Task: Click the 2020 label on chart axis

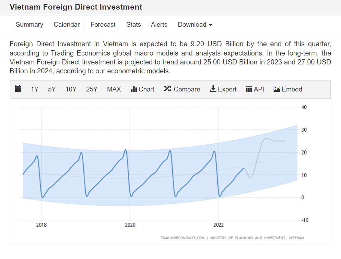Action: 130,225
